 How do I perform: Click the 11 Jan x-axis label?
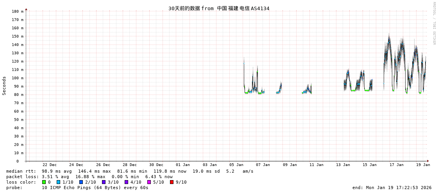coord(316,165)
